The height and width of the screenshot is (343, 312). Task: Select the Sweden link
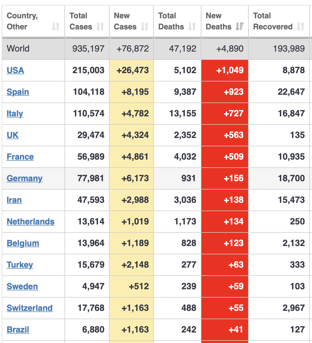pos(22,286)
